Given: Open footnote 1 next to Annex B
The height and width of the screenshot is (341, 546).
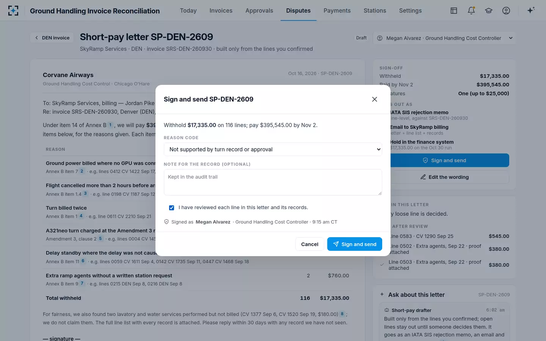Looking at the screenshot, I should (110, 125).
